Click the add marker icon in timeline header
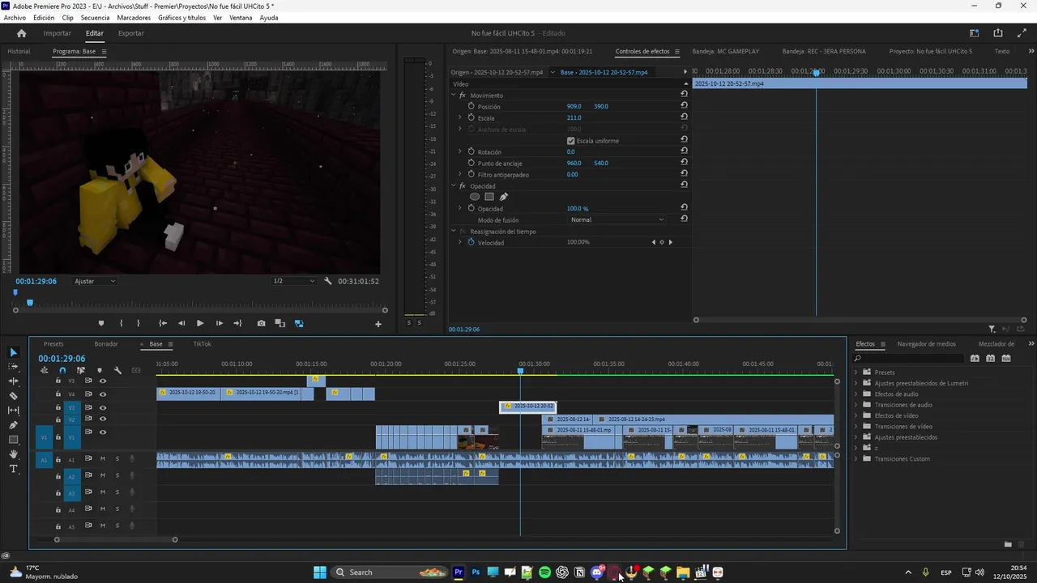This screenshot has width=1037, height=583. [100, 370]
